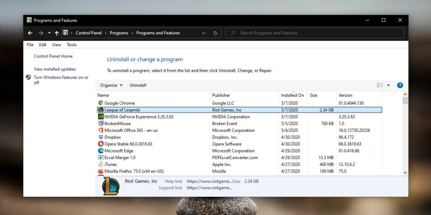Click the Programs and Features title bar icon
The image size is (431, 215).
tap(29, 20)
